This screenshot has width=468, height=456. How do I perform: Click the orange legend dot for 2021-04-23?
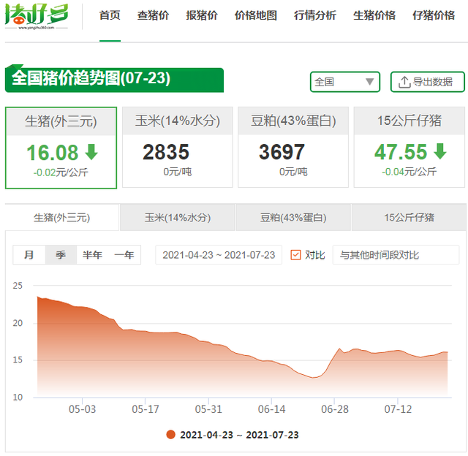click(x=170, y=435)
